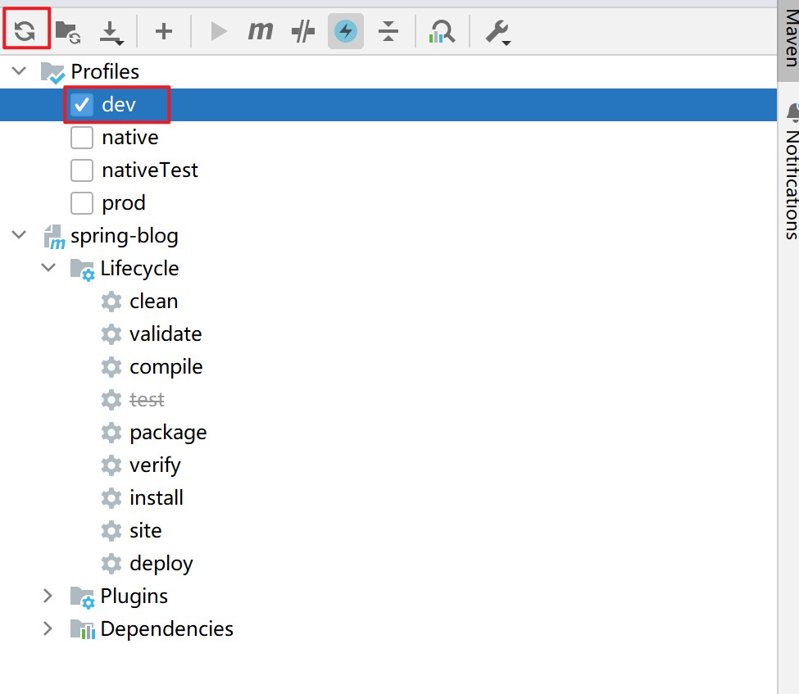Click gear icon beside deploy
799x694 pixels.
(x=111, y=564)
